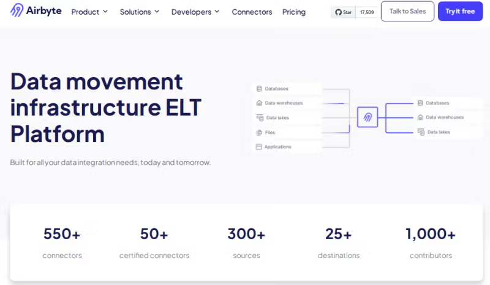Click the 17,509 star count
This screenshot has height=285, width=490.
coord(367,12)
